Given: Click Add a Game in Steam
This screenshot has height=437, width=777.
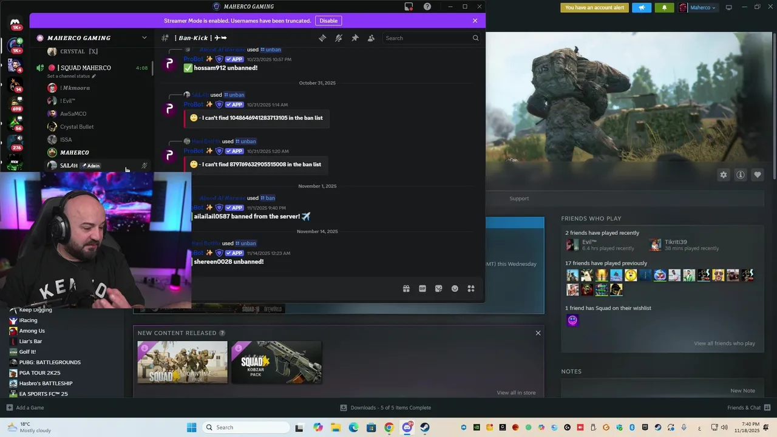Looking at the screenshot, I should [x=25, y=408].
